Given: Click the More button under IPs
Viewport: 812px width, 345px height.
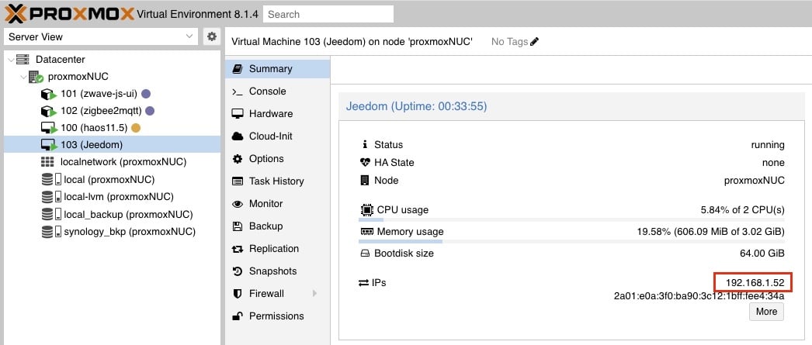Looking at the screenshot, I should pos(766,312).
